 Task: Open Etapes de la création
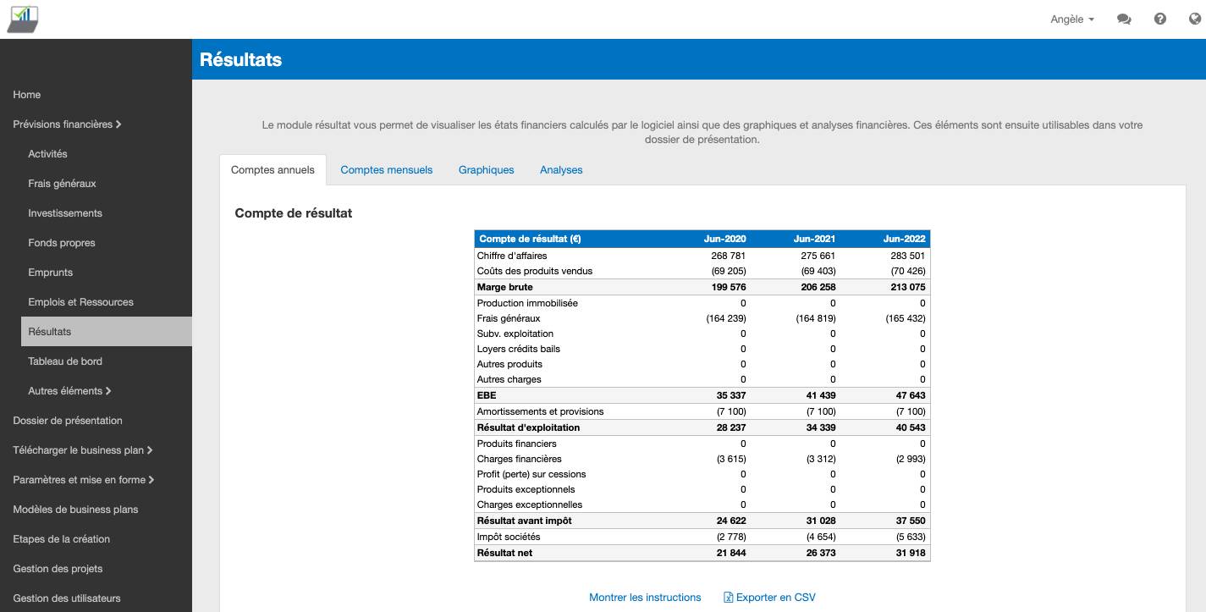coord(62,539)
